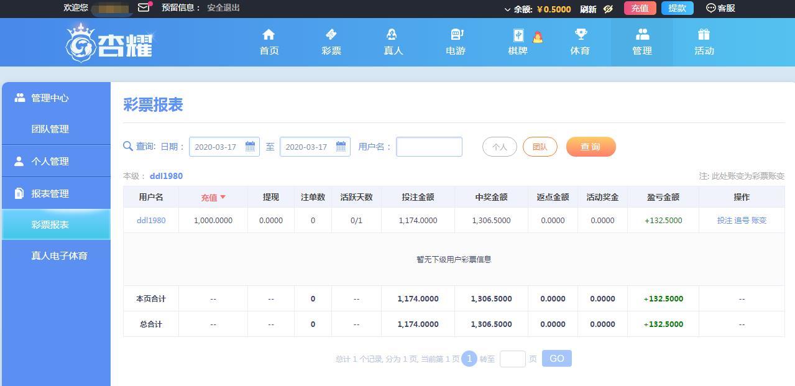Click 刷新 to refresh balance
795x386 pixels.
point(588,9)
